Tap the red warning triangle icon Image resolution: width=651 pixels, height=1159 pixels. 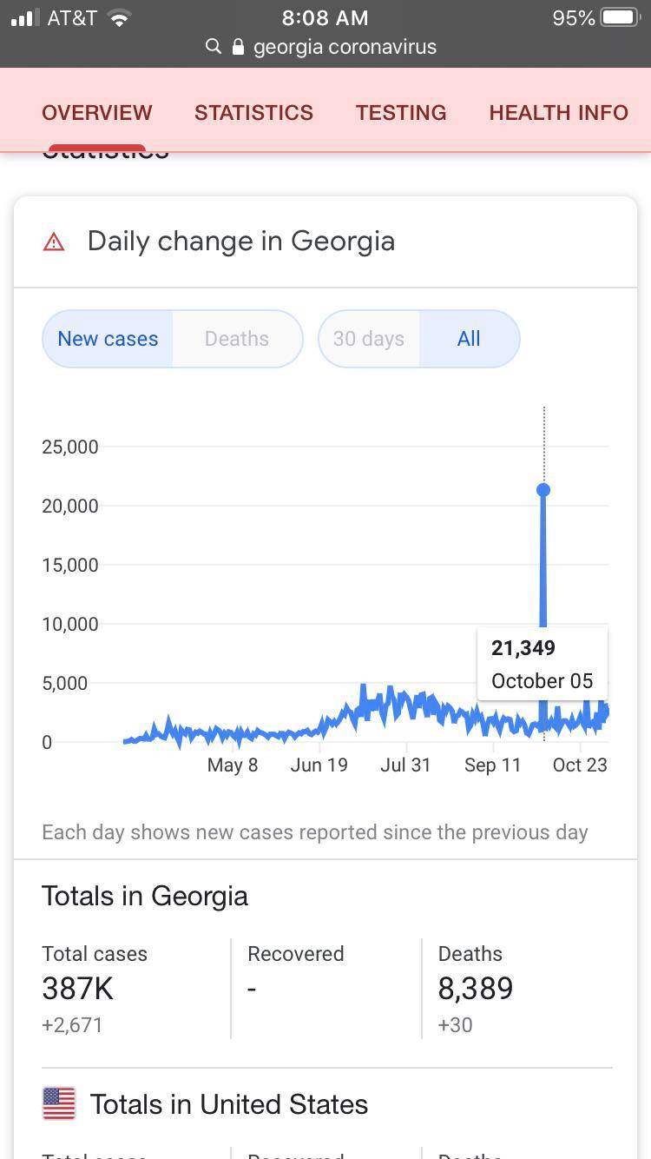54,242
